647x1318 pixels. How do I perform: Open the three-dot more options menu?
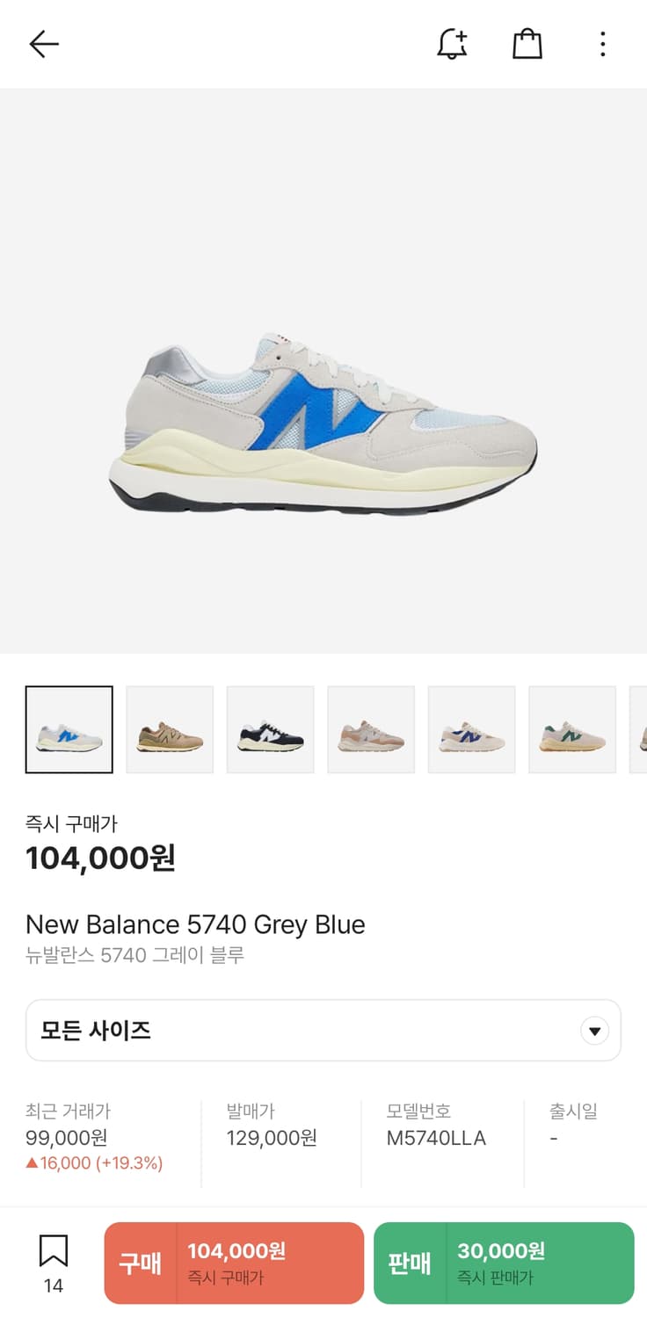(x=602, y=44)
